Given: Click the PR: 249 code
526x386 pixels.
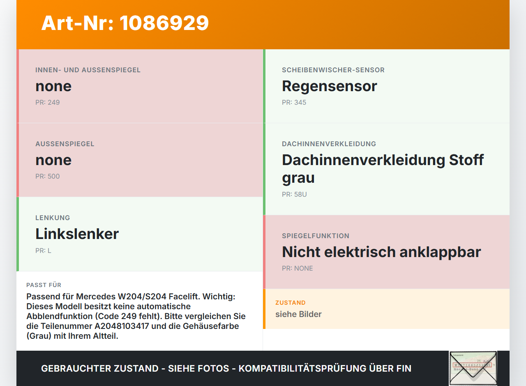Looking at the screenshot, I should click(48, 102).
